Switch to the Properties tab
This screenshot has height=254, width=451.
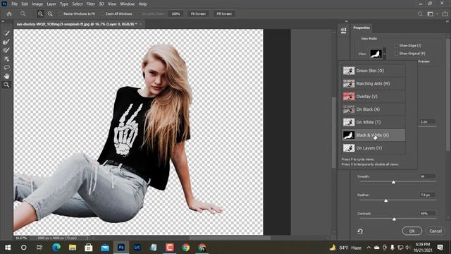362,28
